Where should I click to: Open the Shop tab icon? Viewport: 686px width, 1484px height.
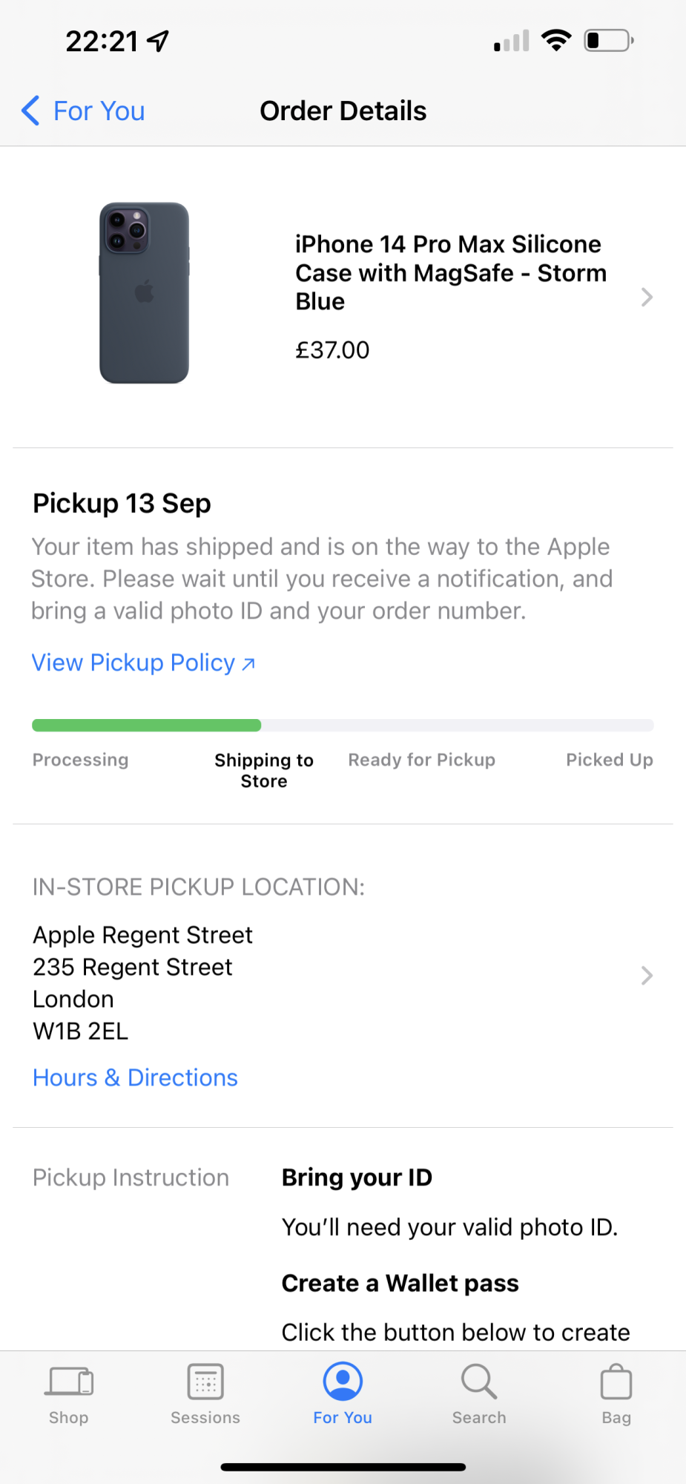click(x=69, y=1382)
